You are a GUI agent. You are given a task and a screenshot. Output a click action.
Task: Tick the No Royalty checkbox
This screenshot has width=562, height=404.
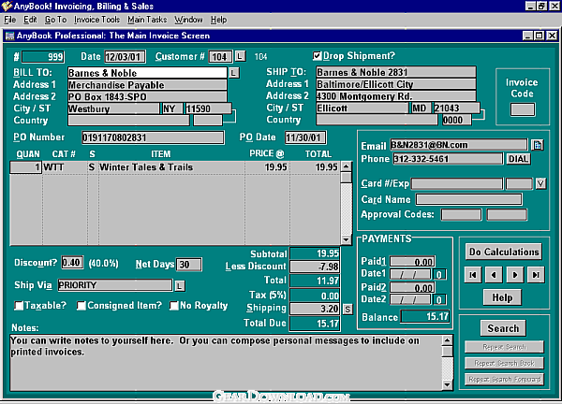coord(173,305)
